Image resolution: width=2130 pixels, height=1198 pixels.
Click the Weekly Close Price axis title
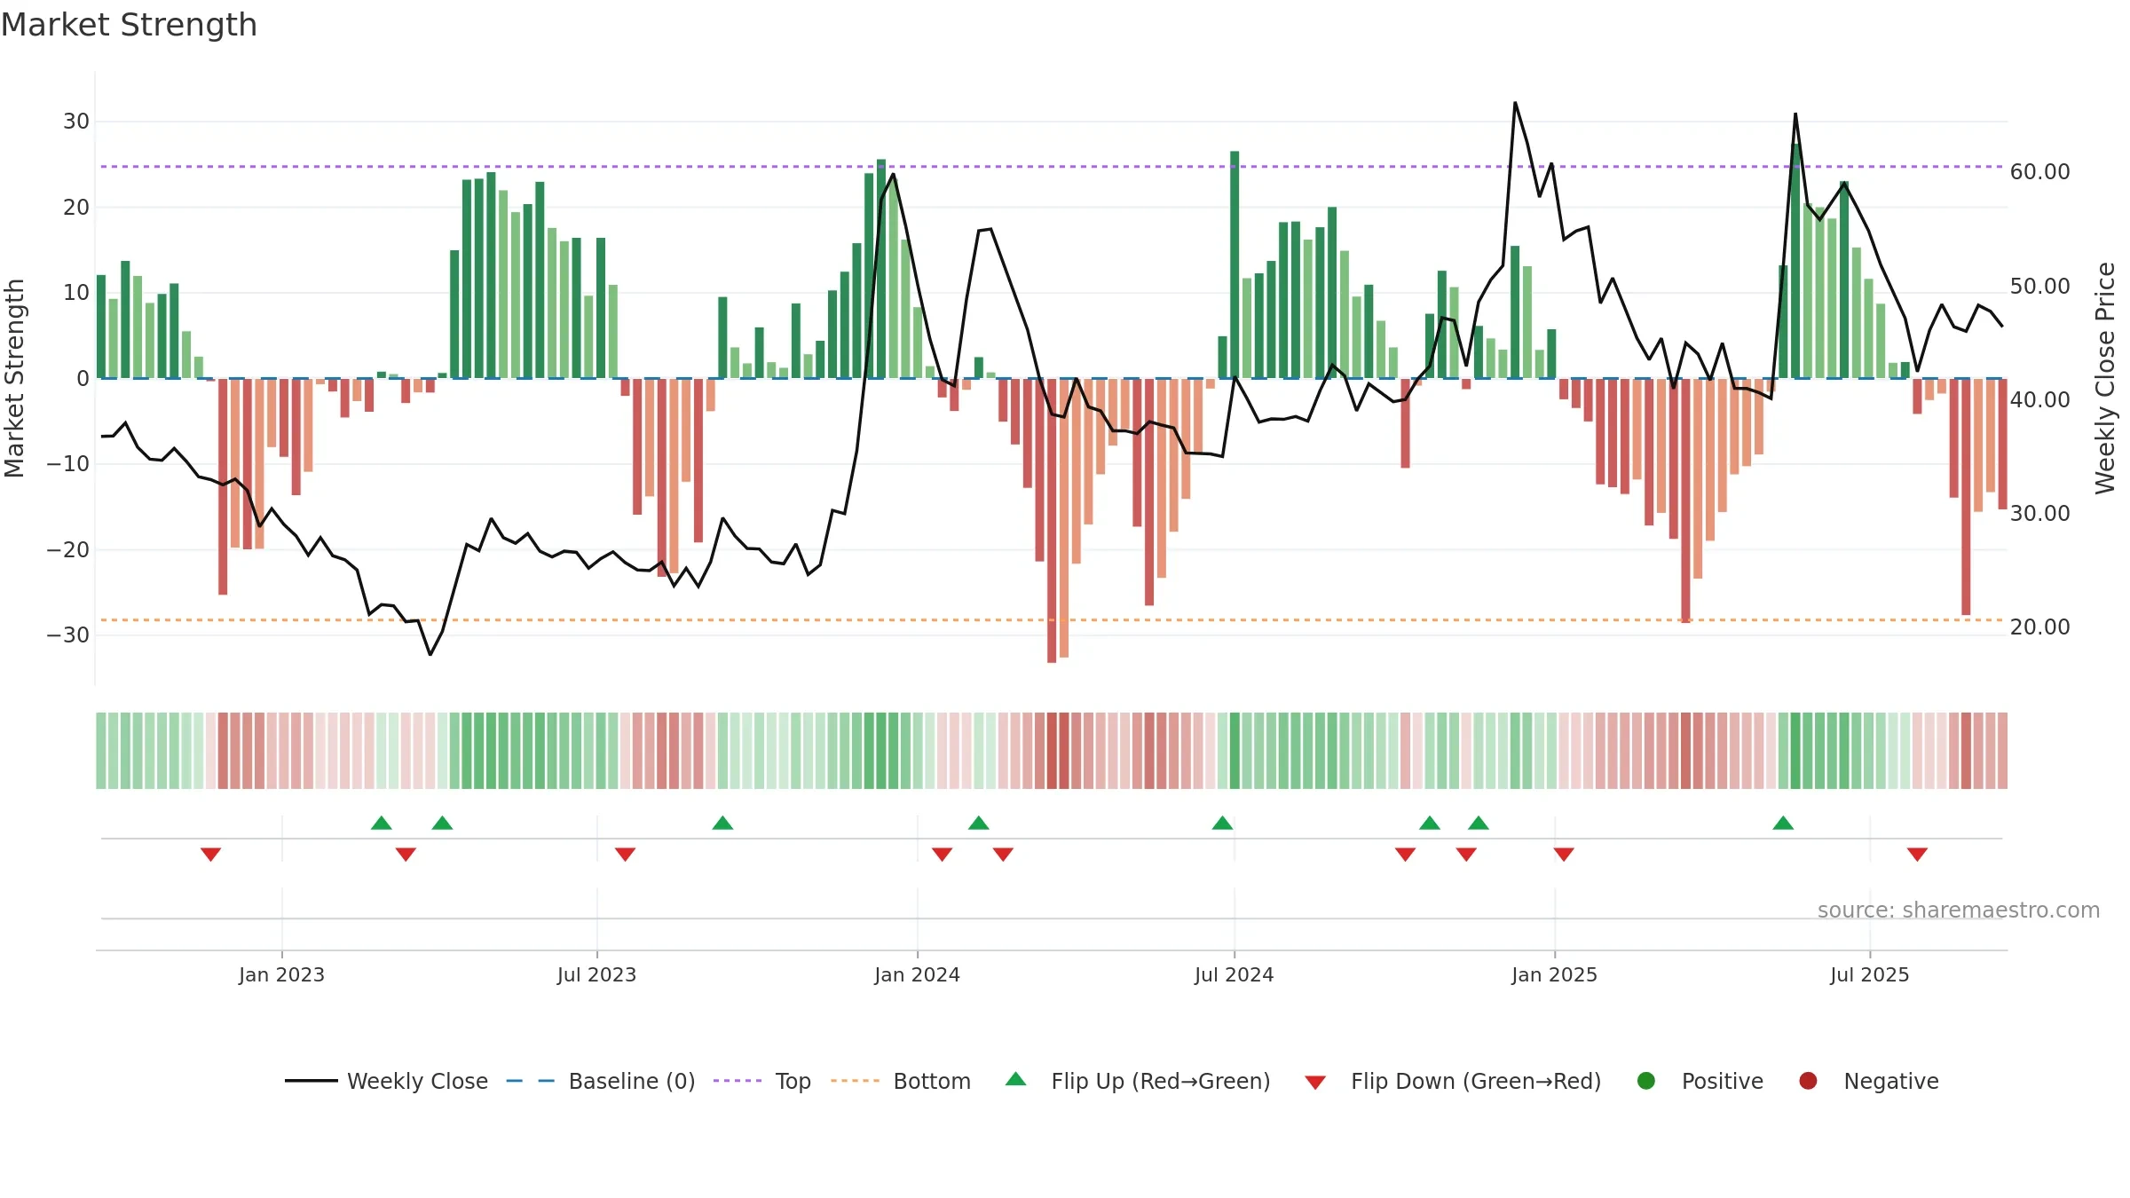tap(2105, 378)
